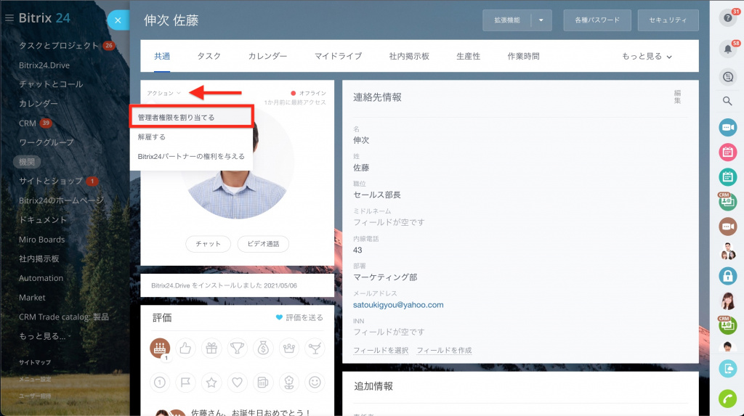
Task: Click the money bag badge icon
Action: point(262,348)
